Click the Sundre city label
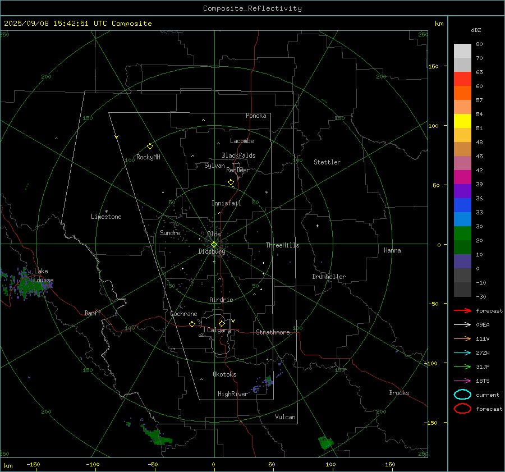This screenshot has height=472, width=505. (170, 233)
